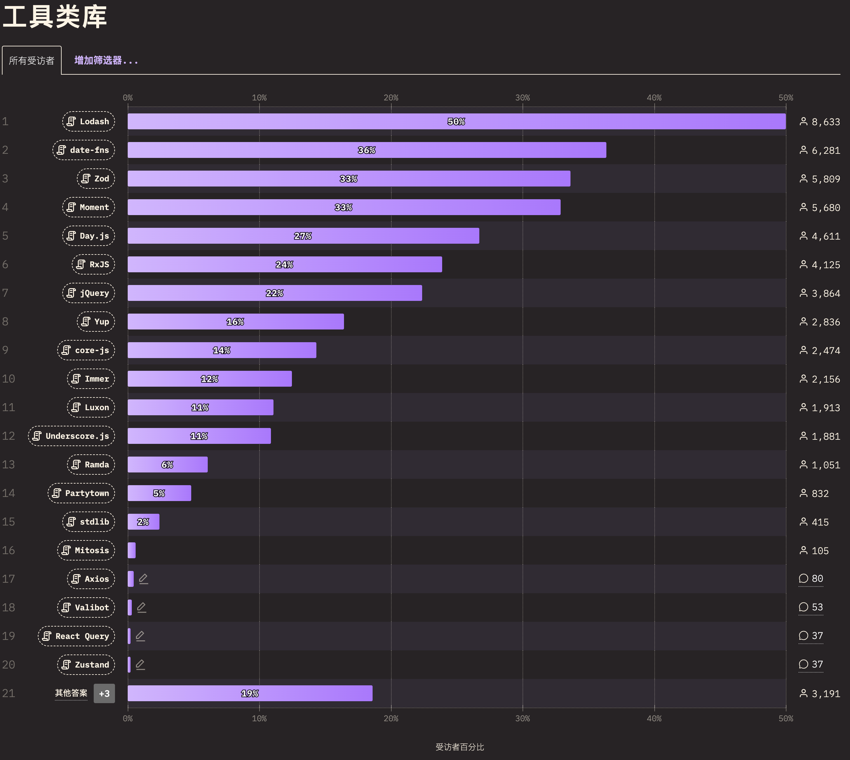Click the React Query label's scroll icon

pos(47,636)
